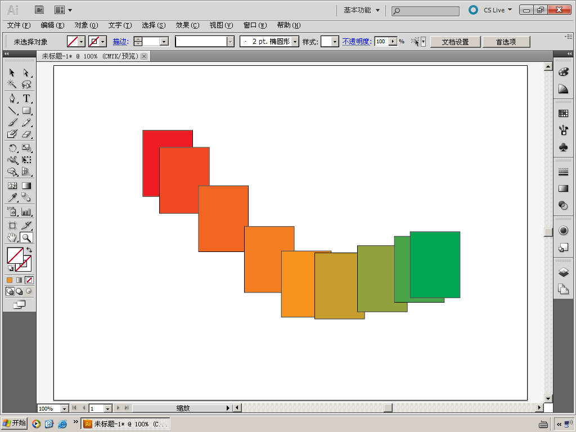Select the Blend tool
Viewport: 576px width, 432px height.
click(x=26, y=197)
